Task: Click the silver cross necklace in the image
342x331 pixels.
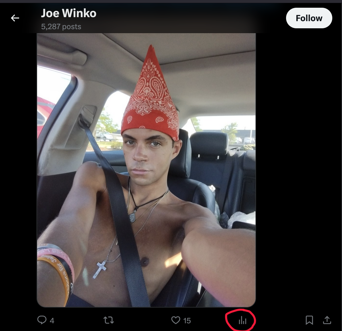Action: click(100, 270)
